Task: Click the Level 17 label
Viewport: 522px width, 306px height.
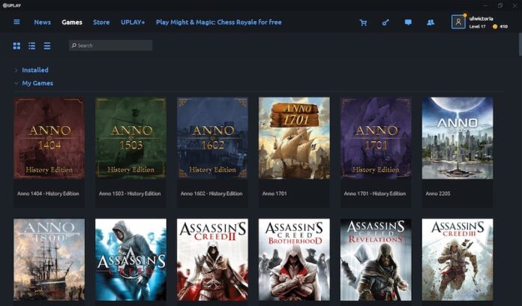Action: (478, 27)
